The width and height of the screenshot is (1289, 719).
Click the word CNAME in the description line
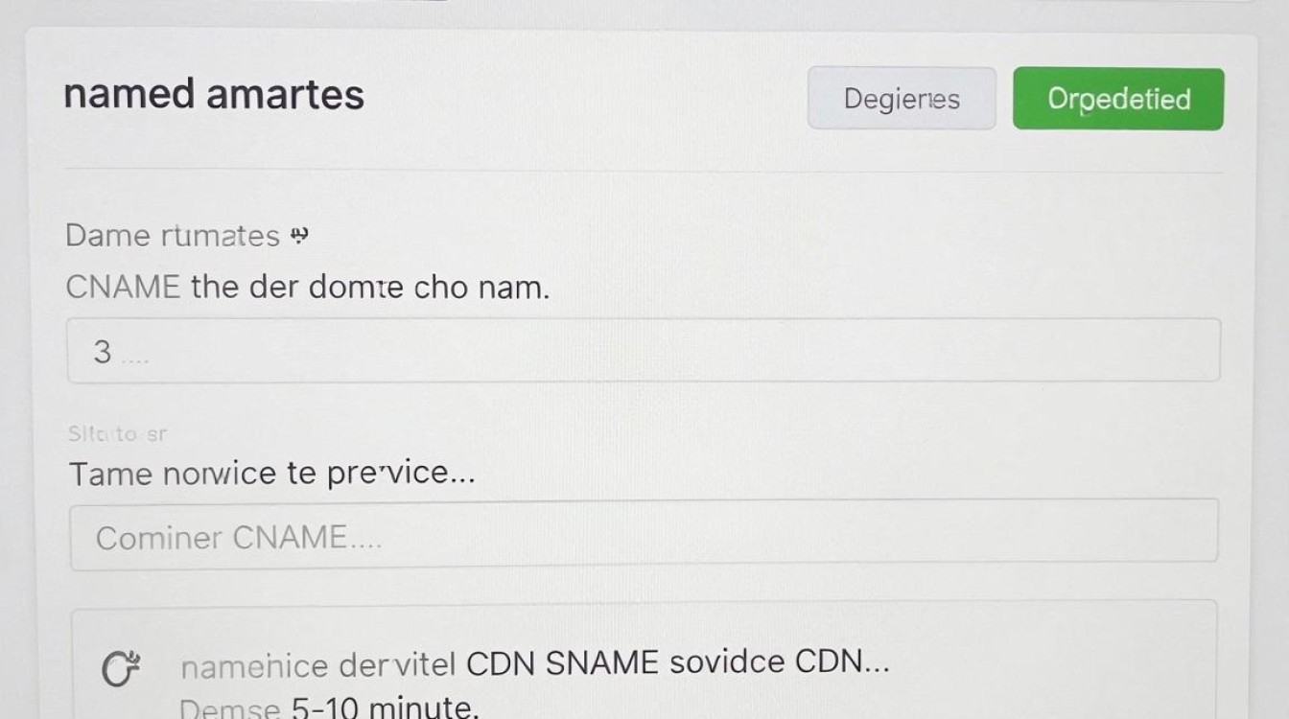(123, 286)
